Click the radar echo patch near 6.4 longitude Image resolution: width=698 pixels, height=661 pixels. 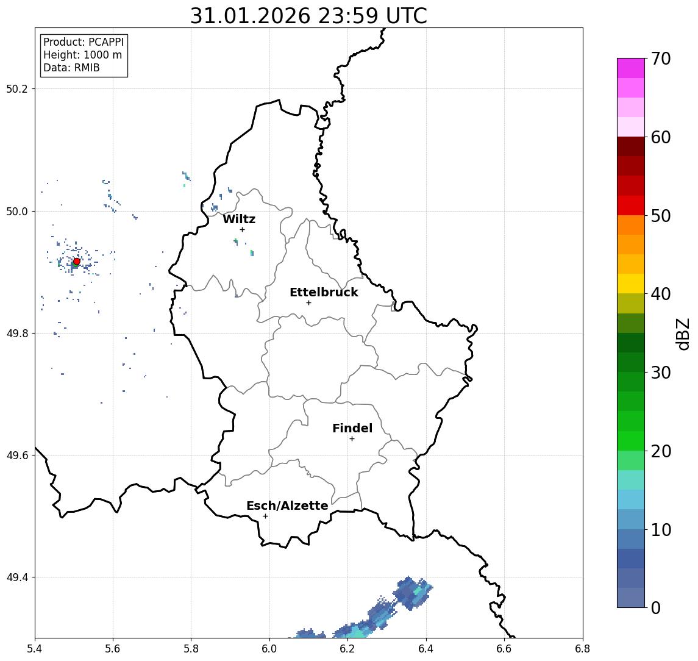(x=412, y=593)
